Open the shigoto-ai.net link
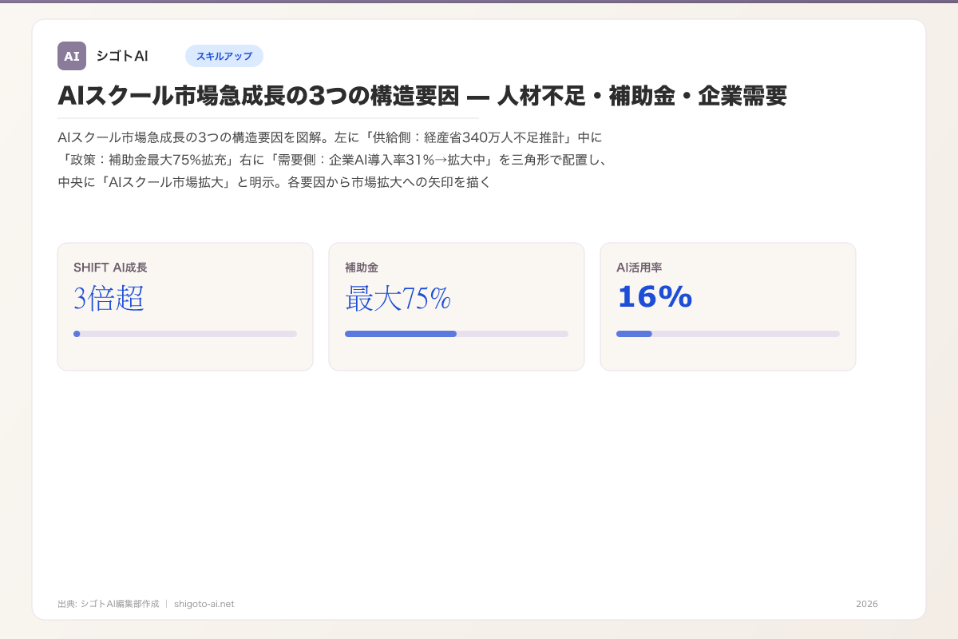Image resolution: width=958 pixels, height=639 pixels. 204,604
